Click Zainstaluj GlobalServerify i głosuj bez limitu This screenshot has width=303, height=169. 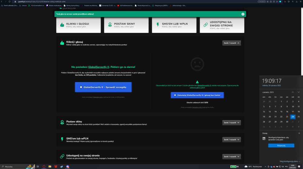click(x=197, y=95)
